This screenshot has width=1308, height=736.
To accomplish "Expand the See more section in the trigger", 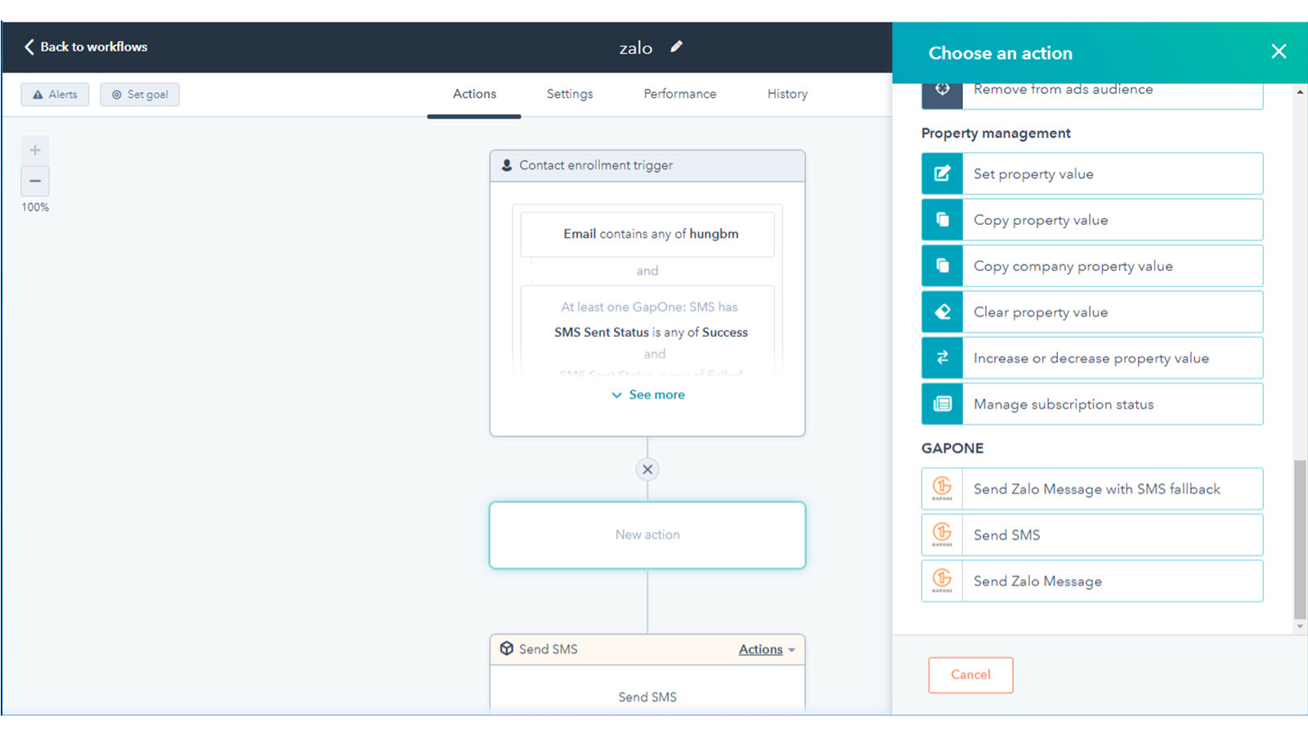I will pos(647,394).
